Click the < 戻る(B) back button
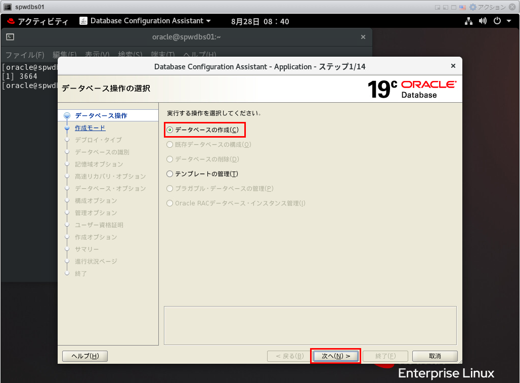520x383 pixels. tap(289, 356)
